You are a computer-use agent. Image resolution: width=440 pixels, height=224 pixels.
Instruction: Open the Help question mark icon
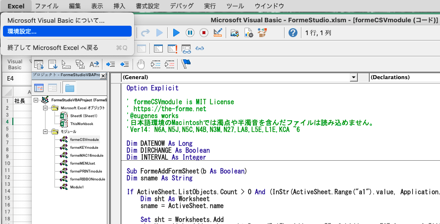(293, 33)
